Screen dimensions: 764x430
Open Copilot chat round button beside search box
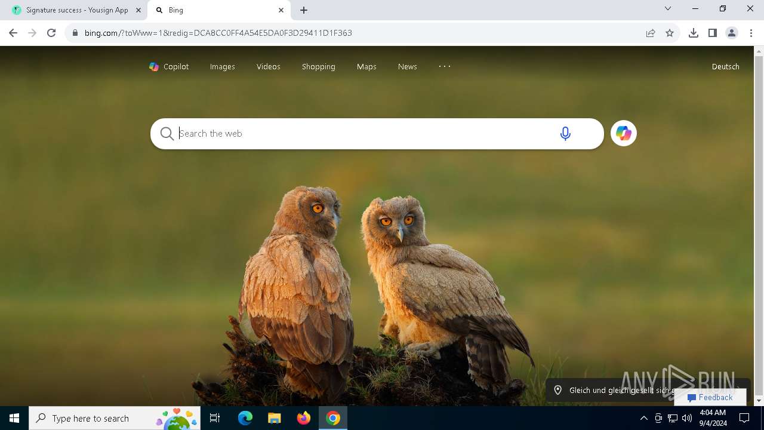624,134
